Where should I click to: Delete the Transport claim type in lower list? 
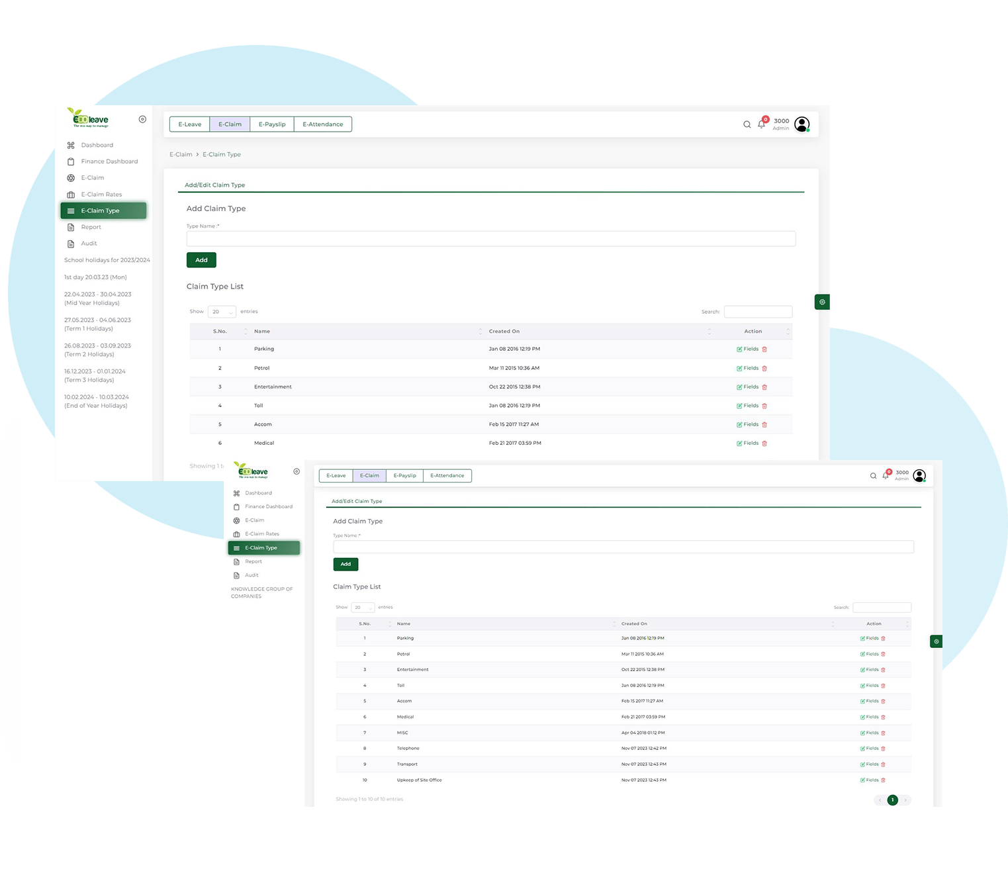(x=883, y=764)
